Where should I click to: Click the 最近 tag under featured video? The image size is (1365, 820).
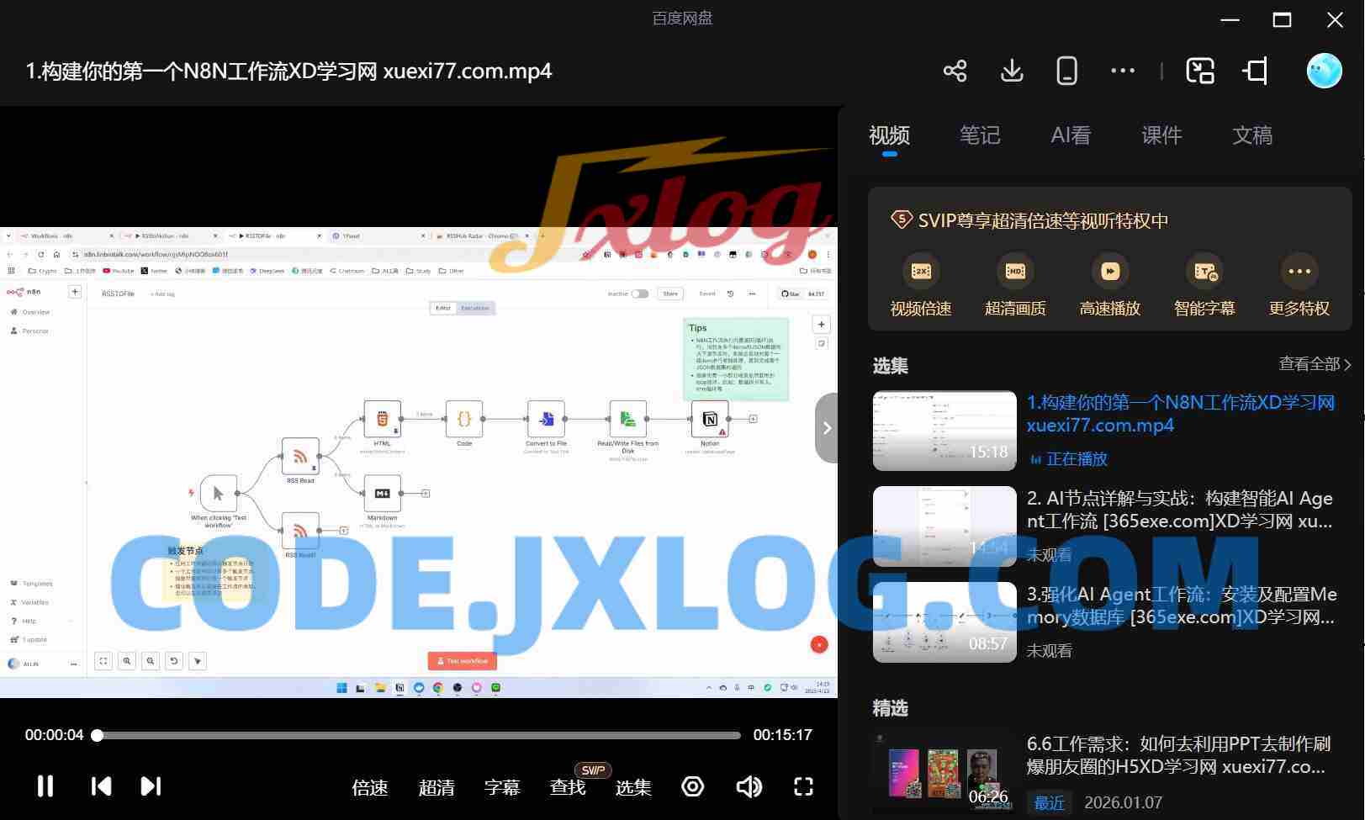tap(1049, 803)
